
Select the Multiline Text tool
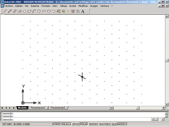[83, 11]
